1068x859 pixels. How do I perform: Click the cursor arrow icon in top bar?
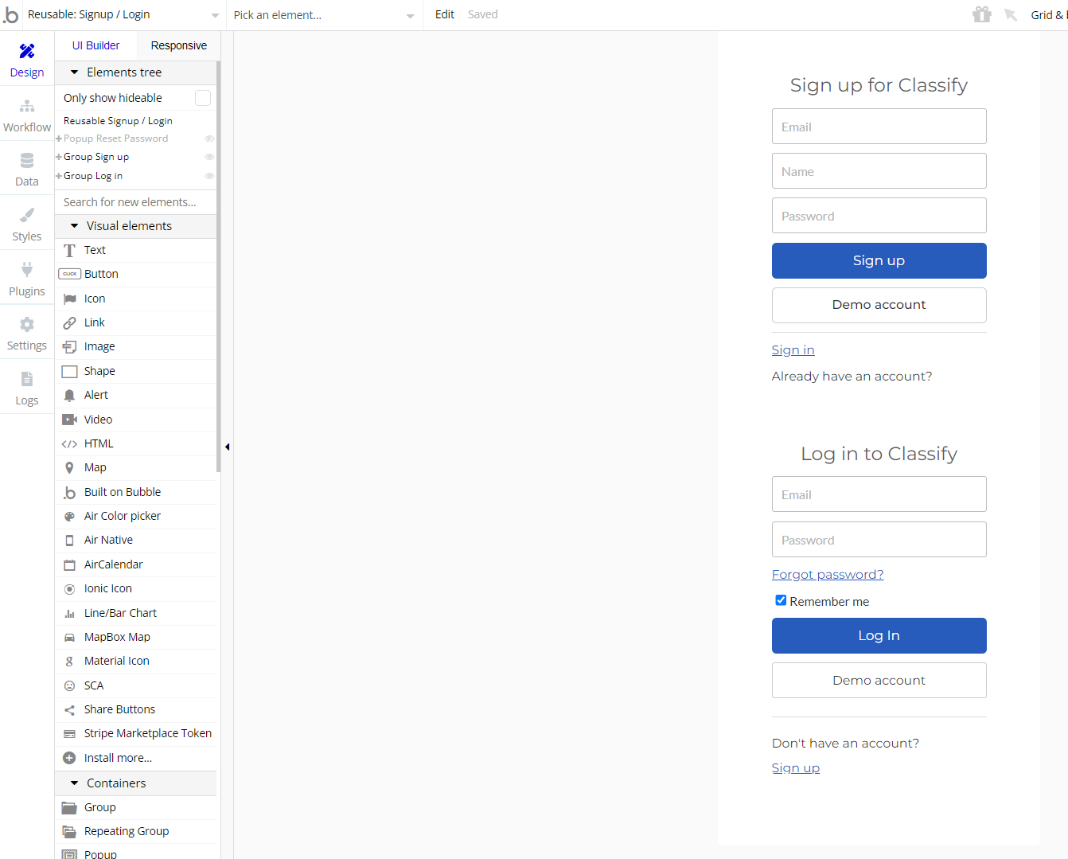[1010, 14]
